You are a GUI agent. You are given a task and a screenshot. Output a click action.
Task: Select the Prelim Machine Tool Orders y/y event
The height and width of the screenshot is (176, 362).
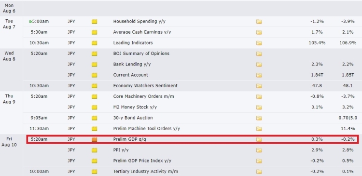[x=147, y=128]
